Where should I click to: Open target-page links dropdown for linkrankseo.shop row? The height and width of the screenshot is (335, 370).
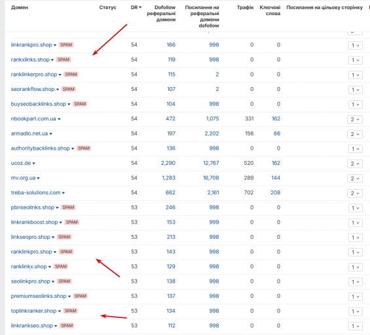356,326
